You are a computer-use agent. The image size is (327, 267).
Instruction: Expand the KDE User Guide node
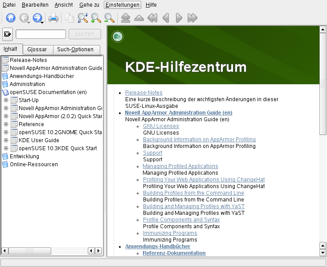coord(6,140)
